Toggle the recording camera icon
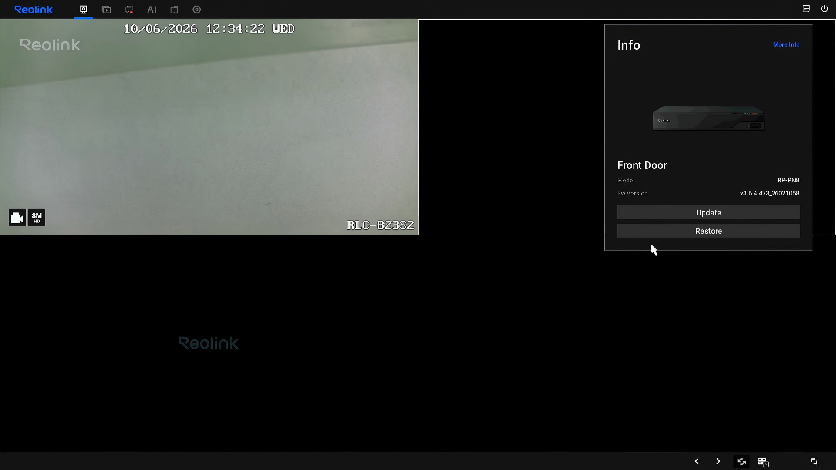The image size is (836, 470). click(x=17, y=218)
